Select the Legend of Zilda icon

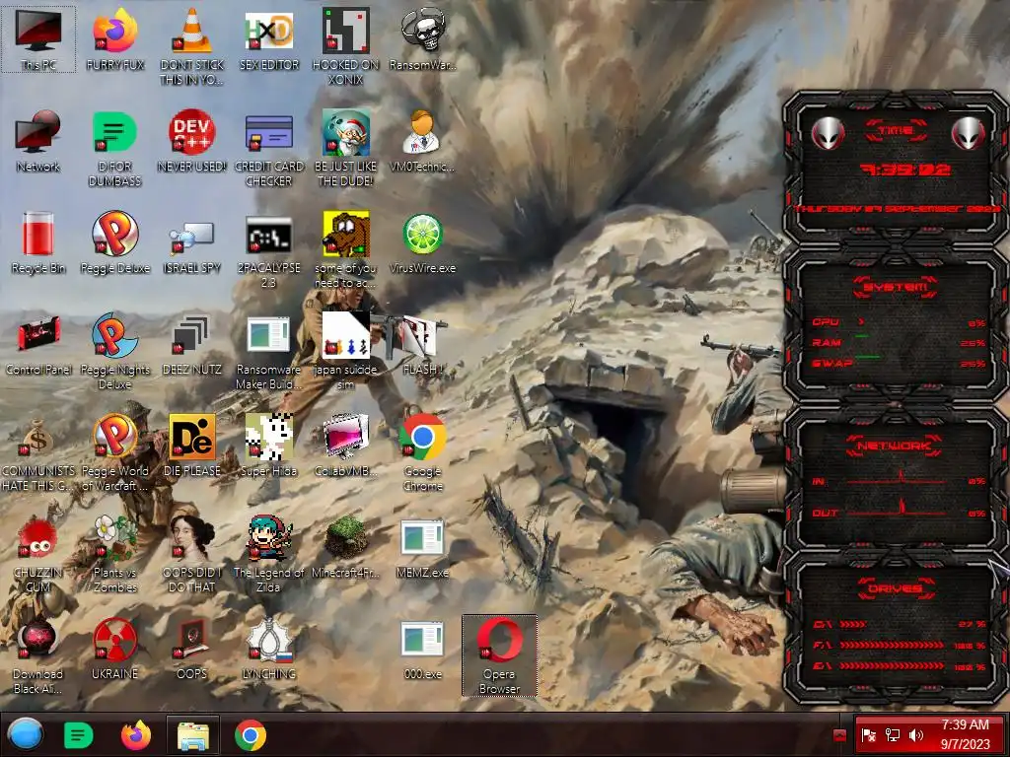[269, 554]
